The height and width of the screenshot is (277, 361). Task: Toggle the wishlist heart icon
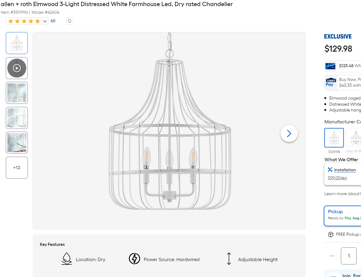click(x=69, y=21)
